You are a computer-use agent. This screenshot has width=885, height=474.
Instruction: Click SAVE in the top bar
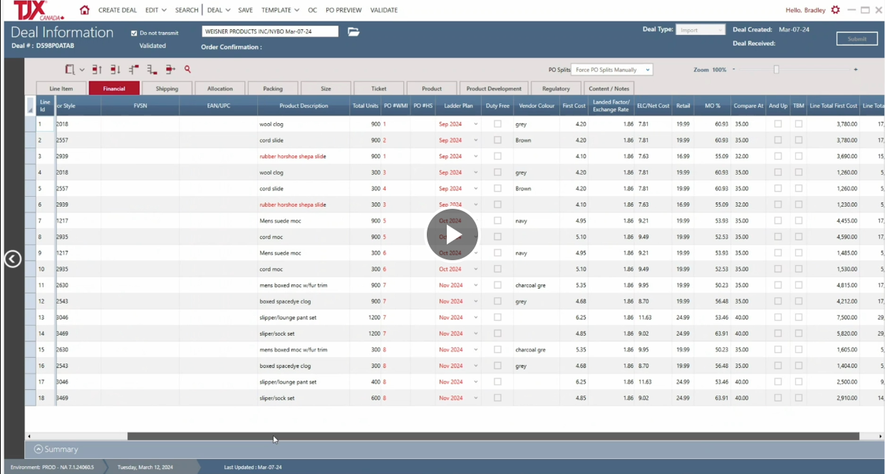coord(245,10)
